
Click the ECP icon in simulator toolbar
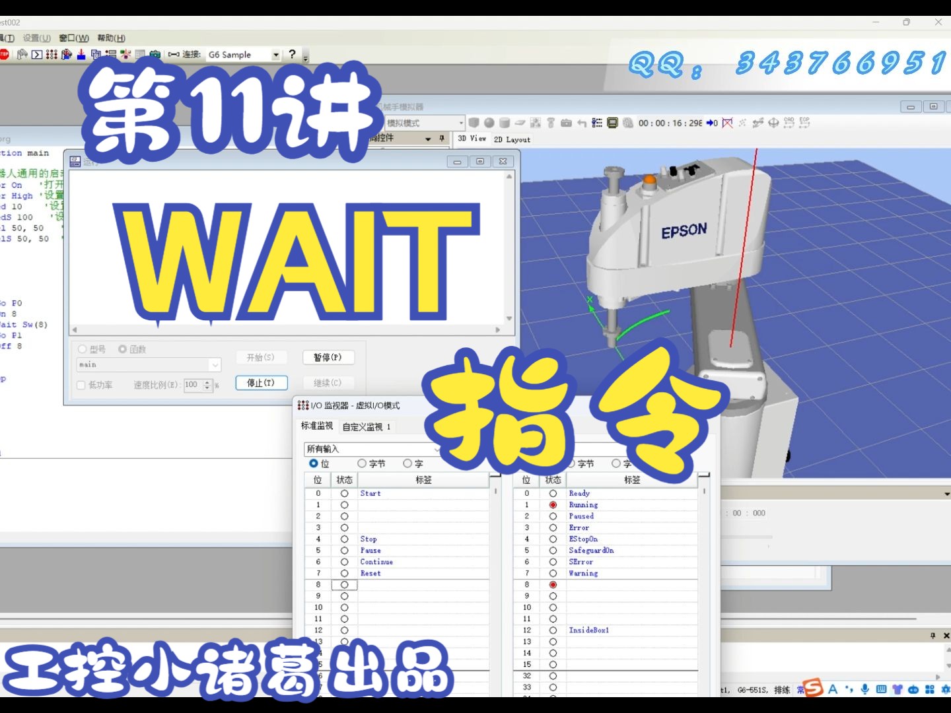pos(804,123)
